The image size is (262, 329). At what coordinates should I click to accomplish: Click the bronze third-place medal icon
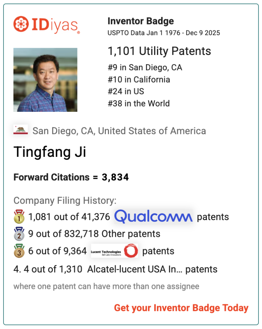pos(19,251)
